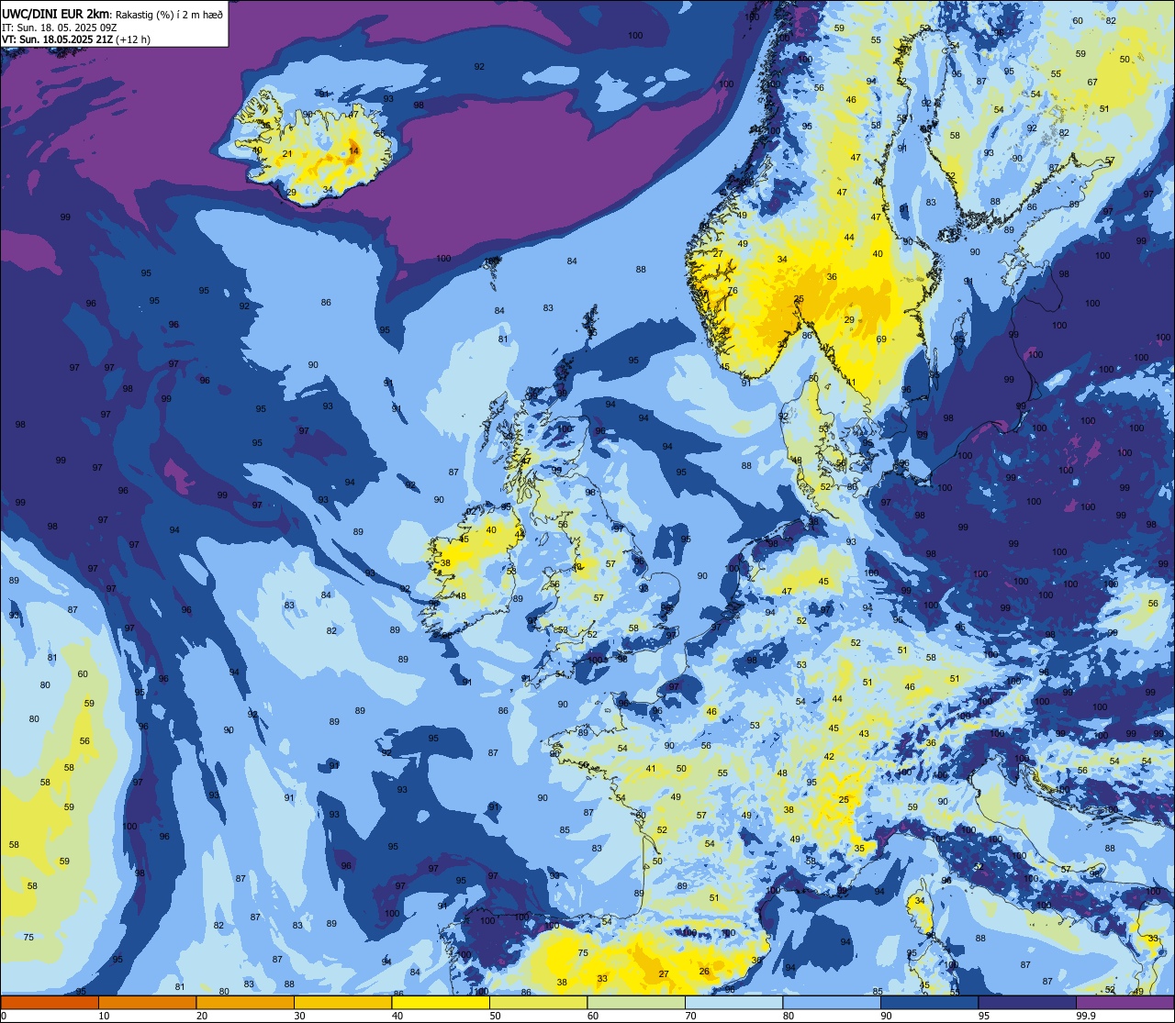This screenshot has height=1023, width=1175.
Task: Click the value "25" near the Alps
Action: coord(844,800)
